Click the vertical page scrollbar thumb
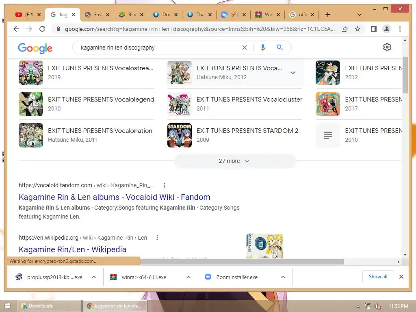The width and height of the screenshot is (416, 312). tap(405, 75)
